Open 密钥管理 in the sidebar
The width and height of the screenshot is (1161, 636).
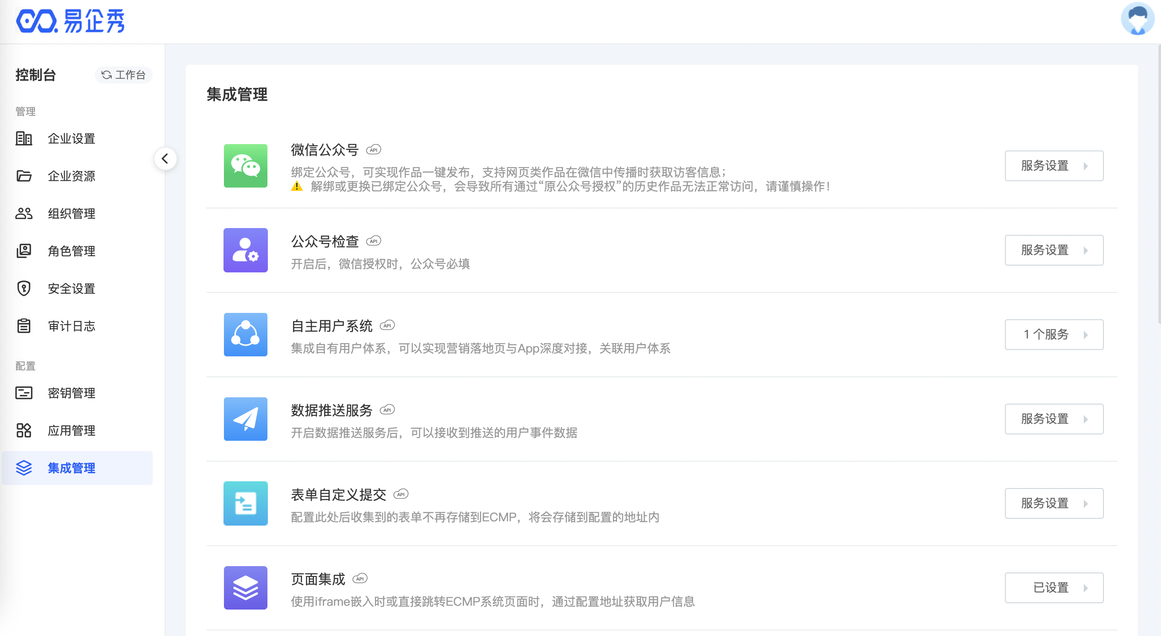click(x=77, y=393)
